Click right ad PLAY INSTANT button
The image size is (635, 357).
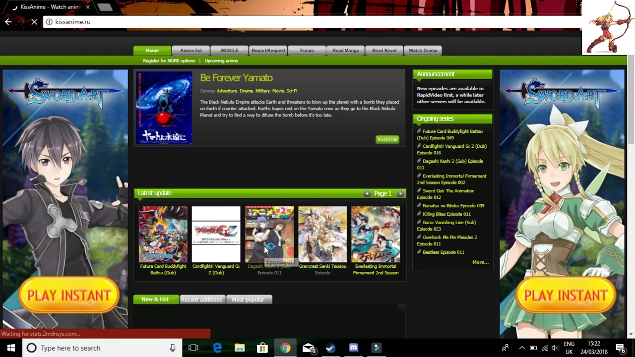click(x=566, y=296)
